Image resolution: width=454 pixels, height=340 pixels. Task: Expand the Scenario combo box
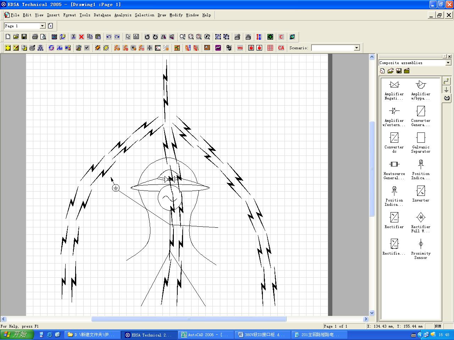[x=357, y=48]
